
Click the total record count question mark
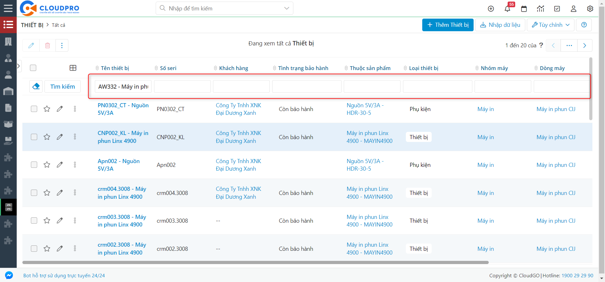(x=541, y=45)
